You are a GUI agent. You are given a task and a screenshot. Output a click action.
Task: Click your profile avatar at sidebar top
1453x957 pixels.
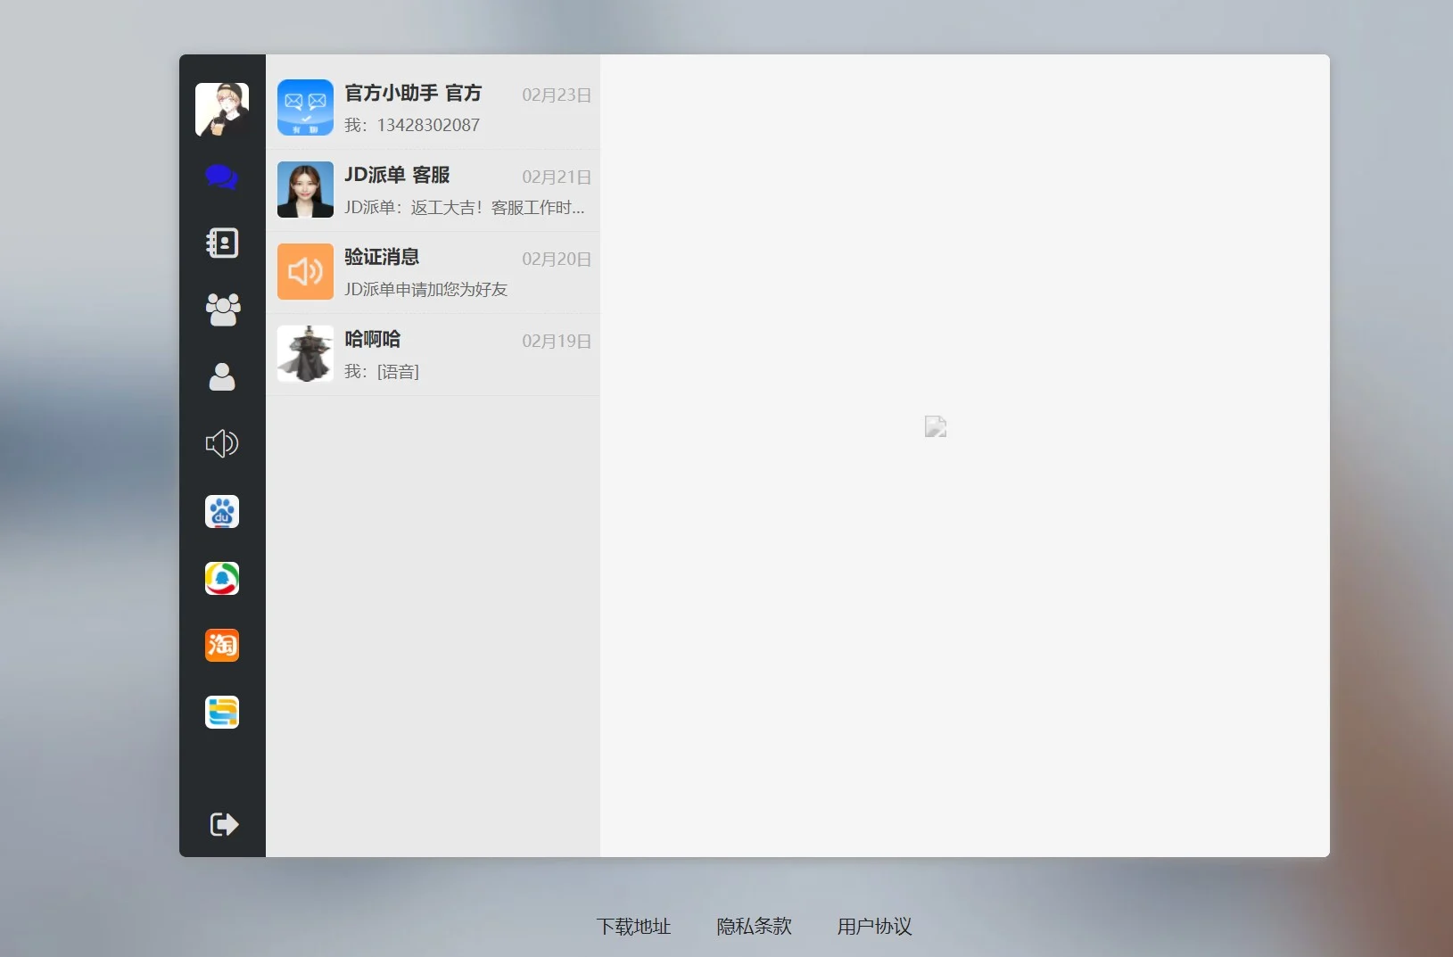pyautogui.click(x=221, y=109)
